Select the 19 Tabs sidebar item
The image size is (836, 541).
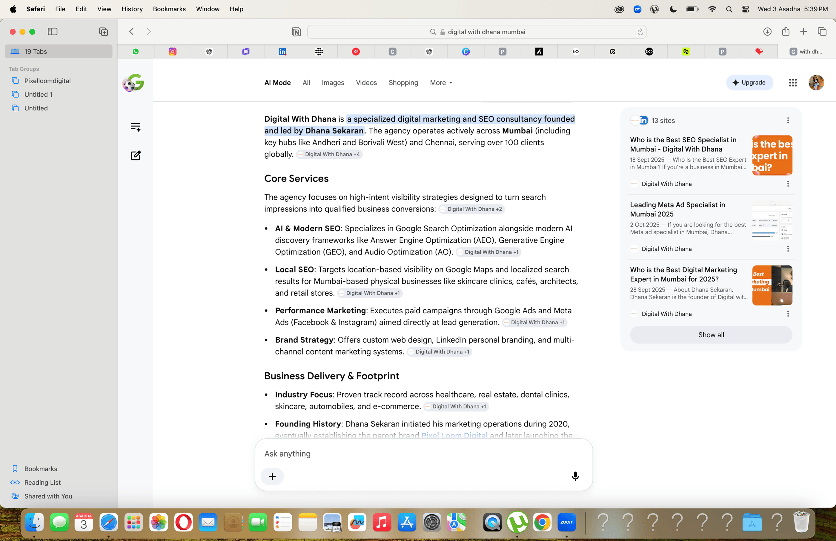[59, 52]
